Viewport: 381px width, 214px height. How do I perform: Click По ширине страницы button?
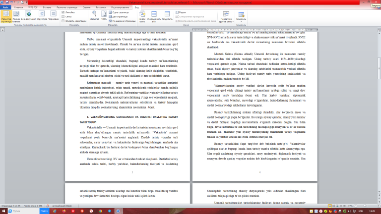pos(122,21)
